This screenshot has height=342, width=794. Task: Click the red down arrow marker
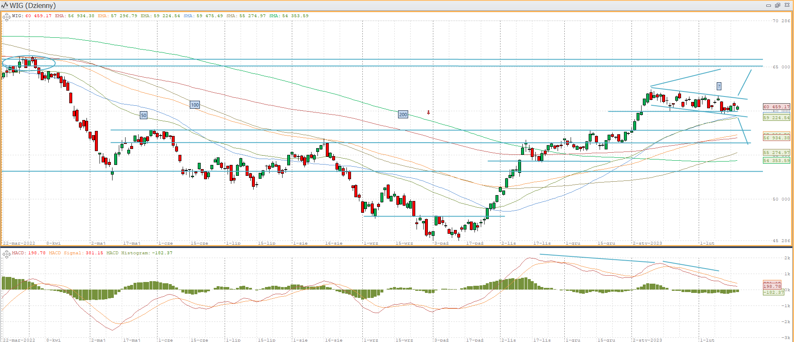[x=428, y=112]
